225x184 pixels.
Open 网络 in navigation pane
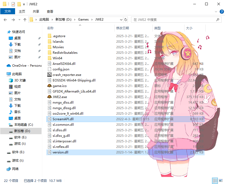click(x=15, y=169)
